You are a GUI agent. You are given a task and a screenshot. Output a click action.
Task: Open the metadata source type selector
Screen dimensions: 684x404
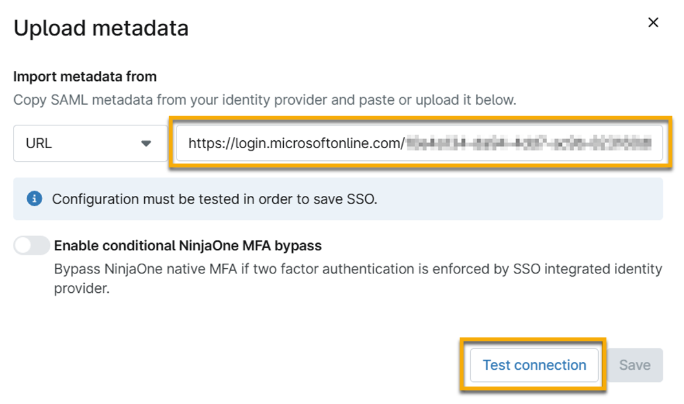(89, 143)
